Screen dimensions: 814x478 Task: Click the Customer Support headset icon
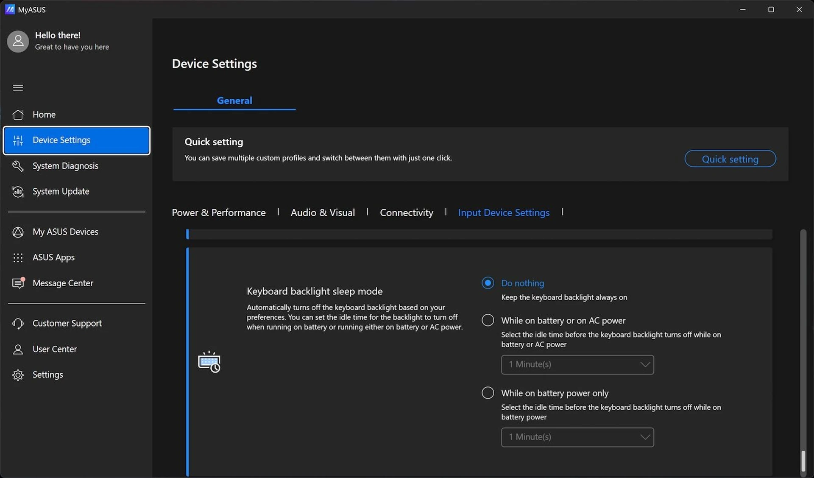click(x=18, y=323)
